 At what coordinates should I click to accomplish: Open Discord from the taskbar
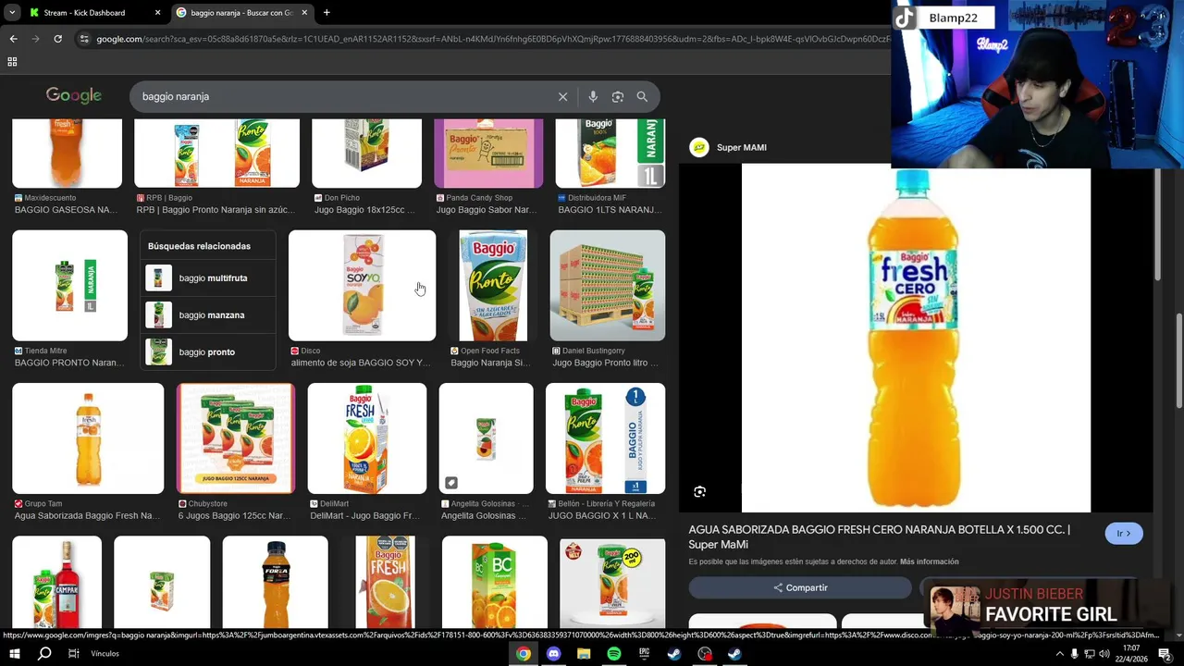pyautogui.click(x=553, y=654)
